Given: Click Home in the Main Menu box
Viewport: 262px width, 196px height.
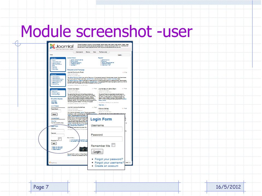Looking at the screenshot, I should 54,60.
